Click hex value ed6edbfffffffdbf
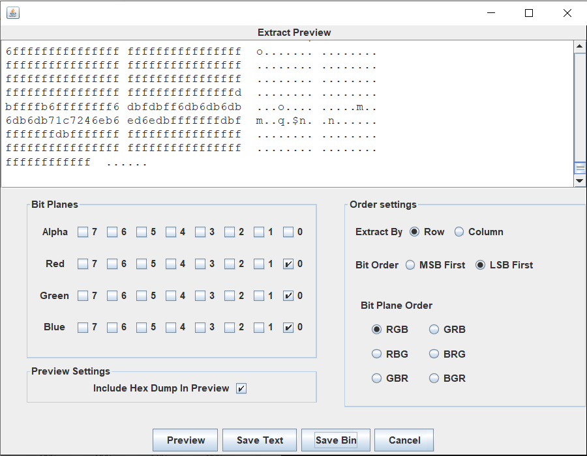Screen dimensions: 587x456 (184, 121)
